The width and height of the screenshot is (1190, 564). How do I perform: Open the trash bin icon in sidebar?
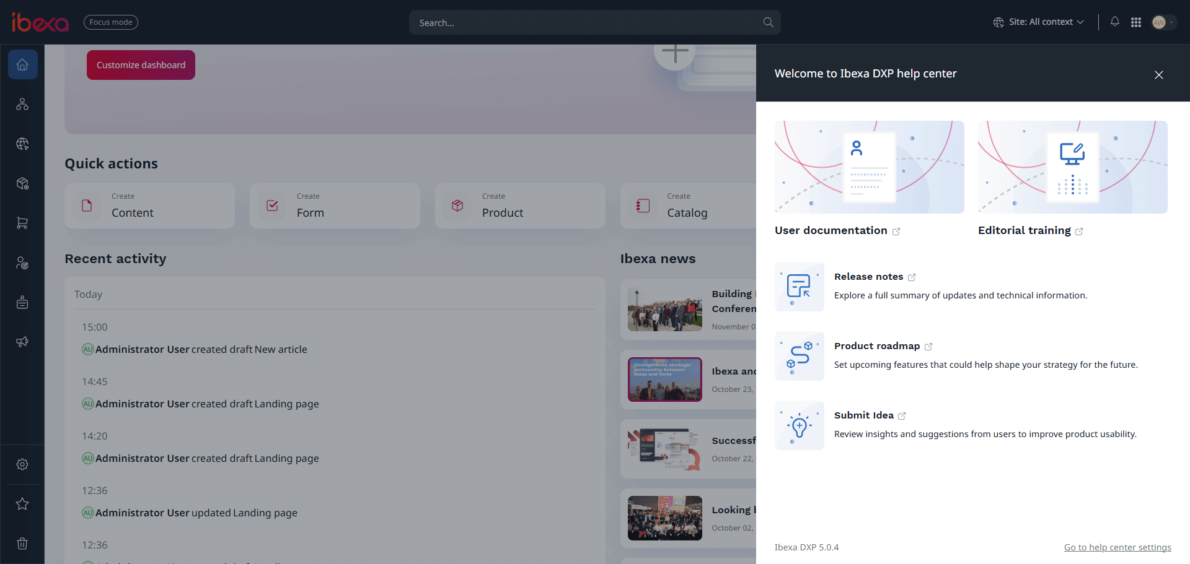pyautogui.click(x=22, y=544)
